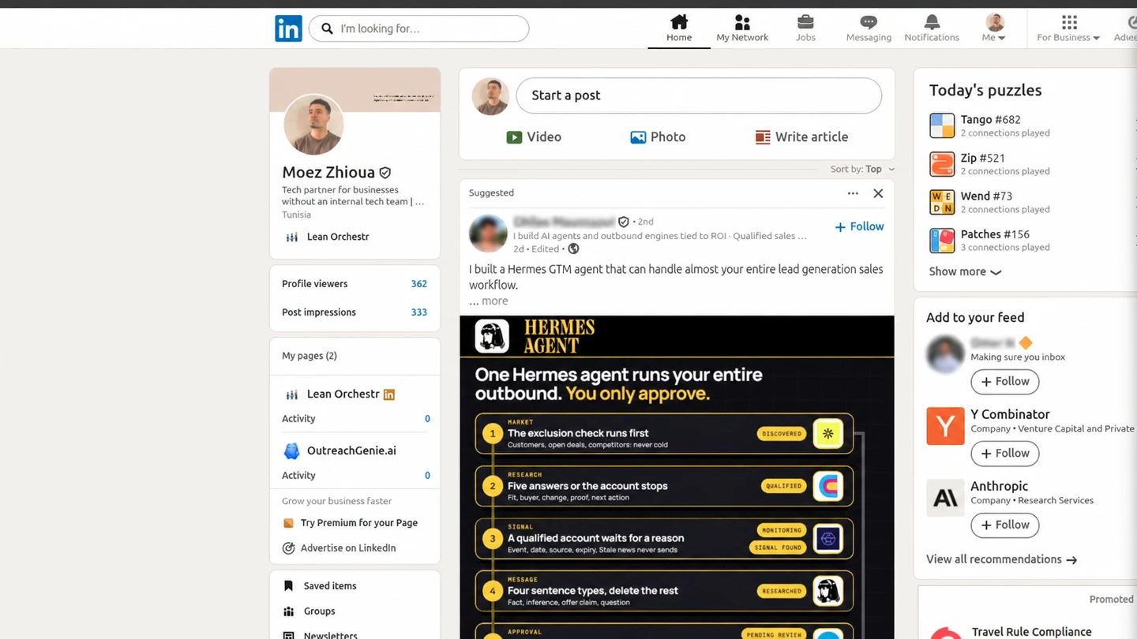Open the post author's avatar
This screenshot has height=639, width=1137.
(x=488, y=234)
